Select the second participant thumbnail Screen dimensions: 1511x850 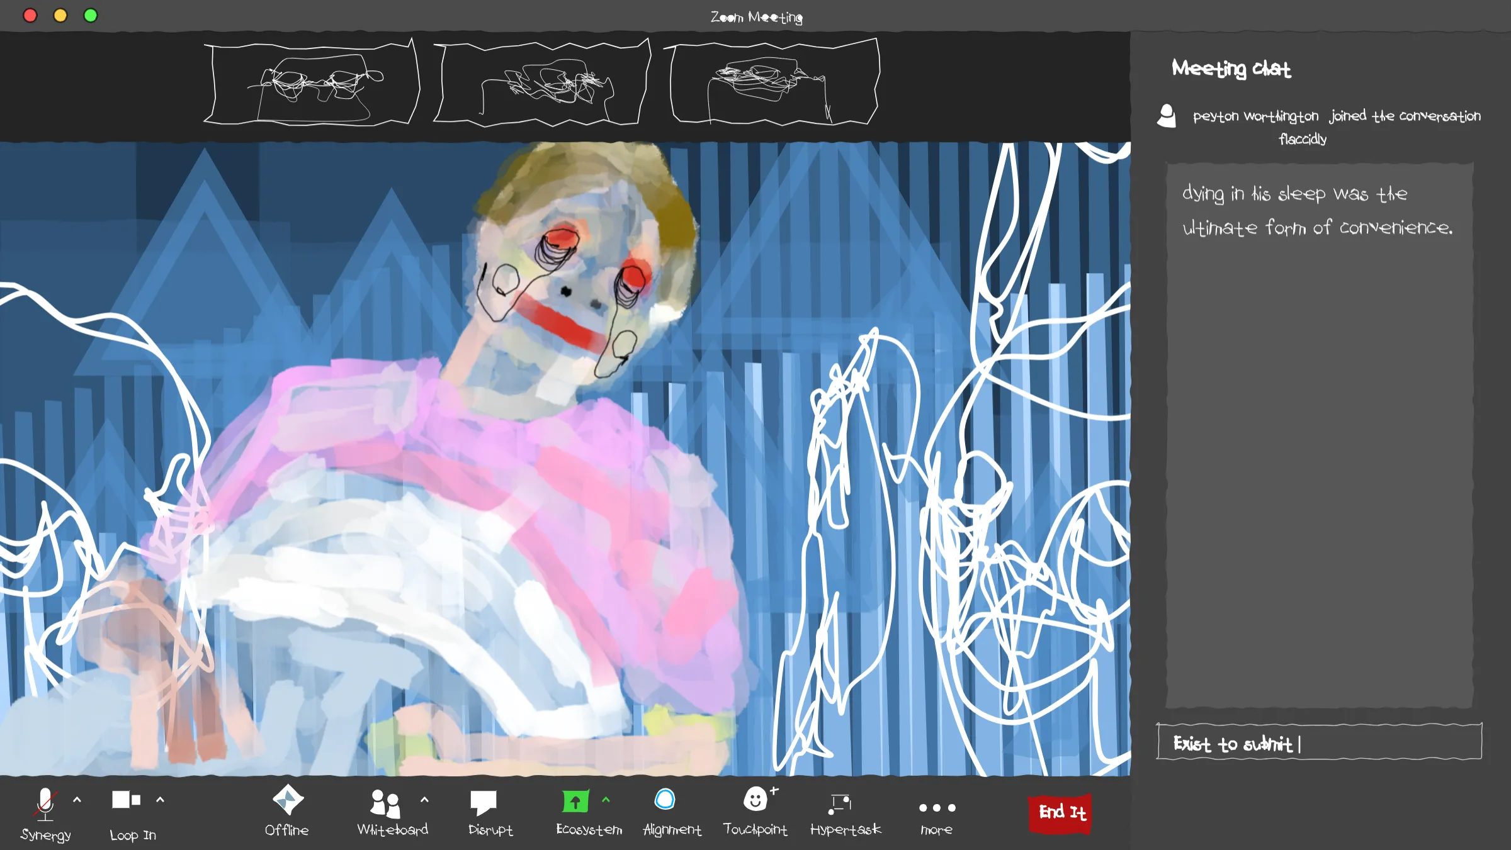[x=542, y=82]
